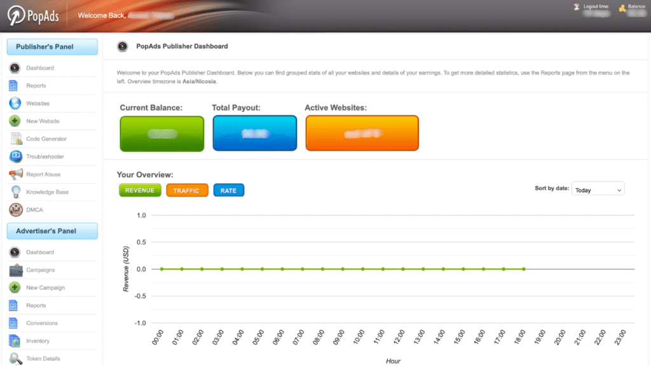Click the 00:00 data point on chart
The width and height of the screenshot is (651, 366).
pos(162,269)
